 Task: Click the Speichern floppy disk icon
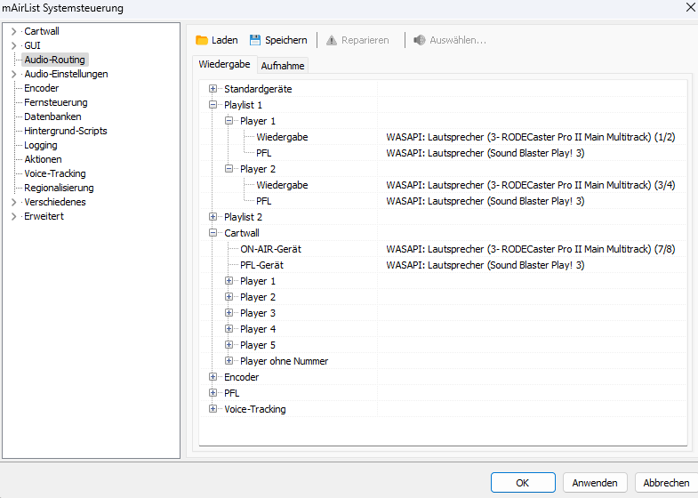[255, 40]
